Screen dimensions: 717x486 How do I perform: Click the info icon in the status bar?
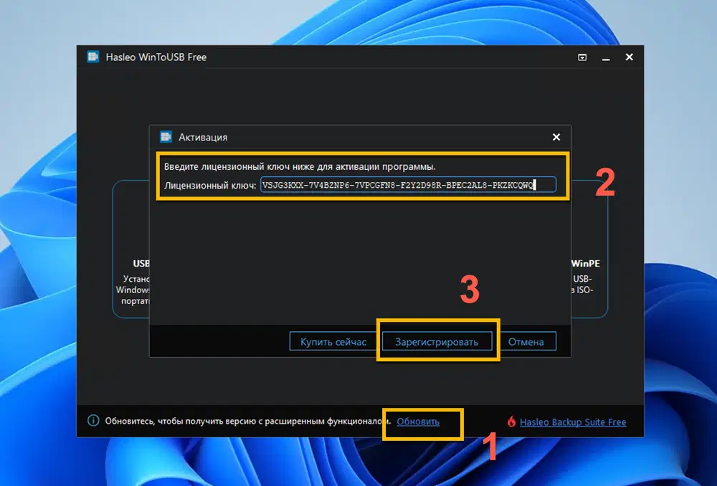click(x=92, y=422)
